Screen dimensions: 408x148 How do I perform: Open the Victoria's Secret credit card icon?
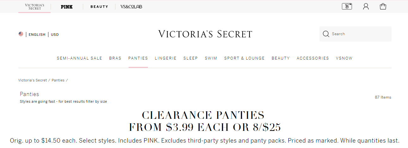tap(347, 6)
